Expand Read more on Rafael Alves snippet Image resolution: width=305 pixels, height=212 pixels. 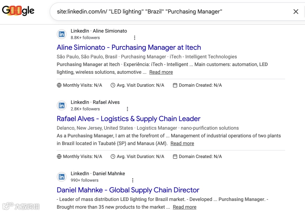[x=182, y=143]
